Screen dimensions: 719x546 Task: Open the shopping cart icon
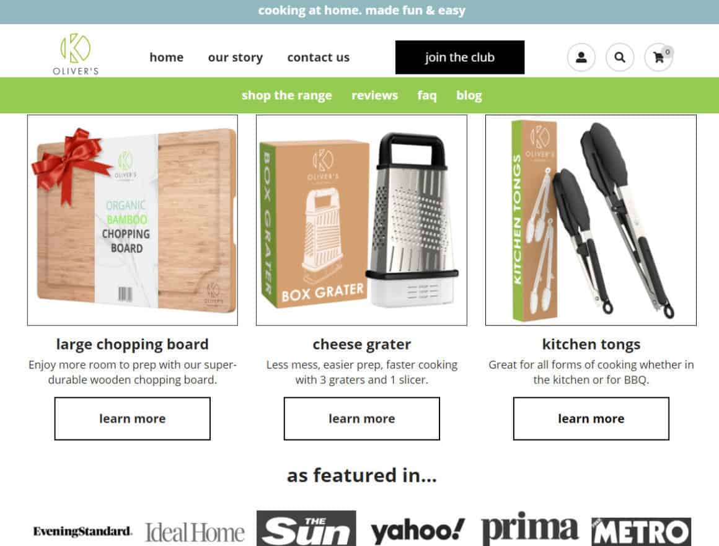658,57
